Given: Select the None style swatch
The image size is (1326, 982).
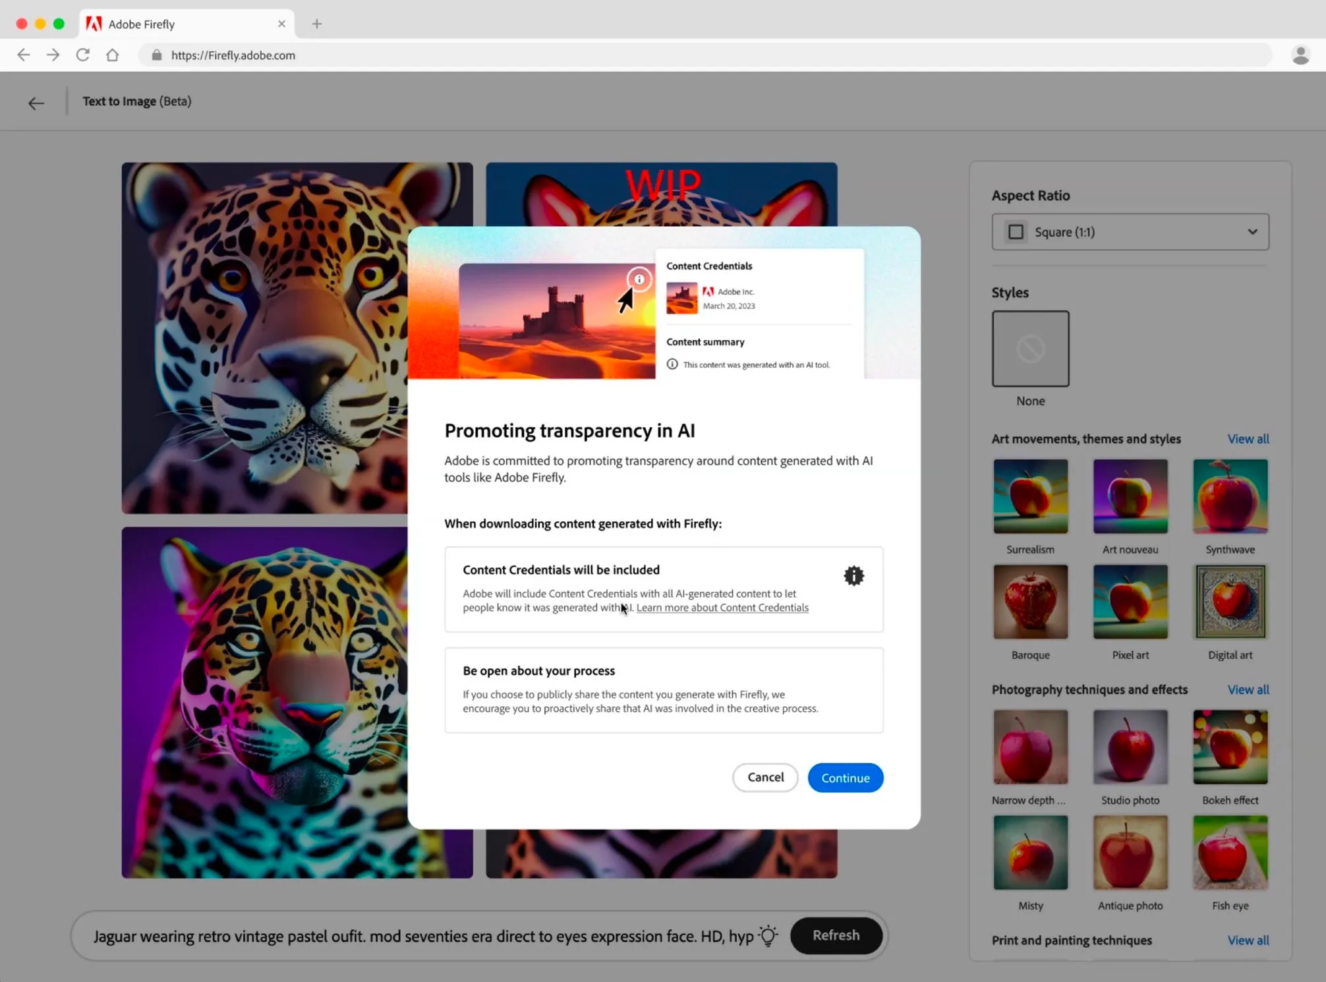Looking at the screenshot, I should tap(1030, 348).
